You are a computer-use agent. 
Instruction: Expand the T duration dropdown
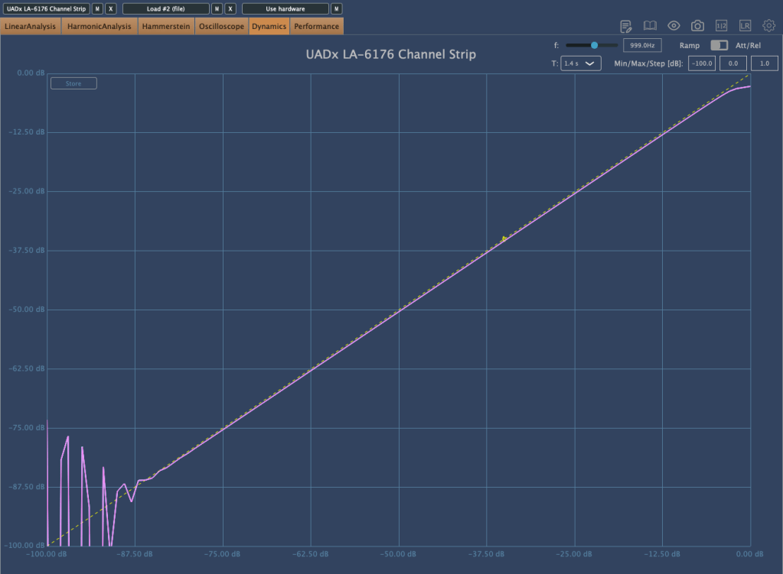(581, 63)
